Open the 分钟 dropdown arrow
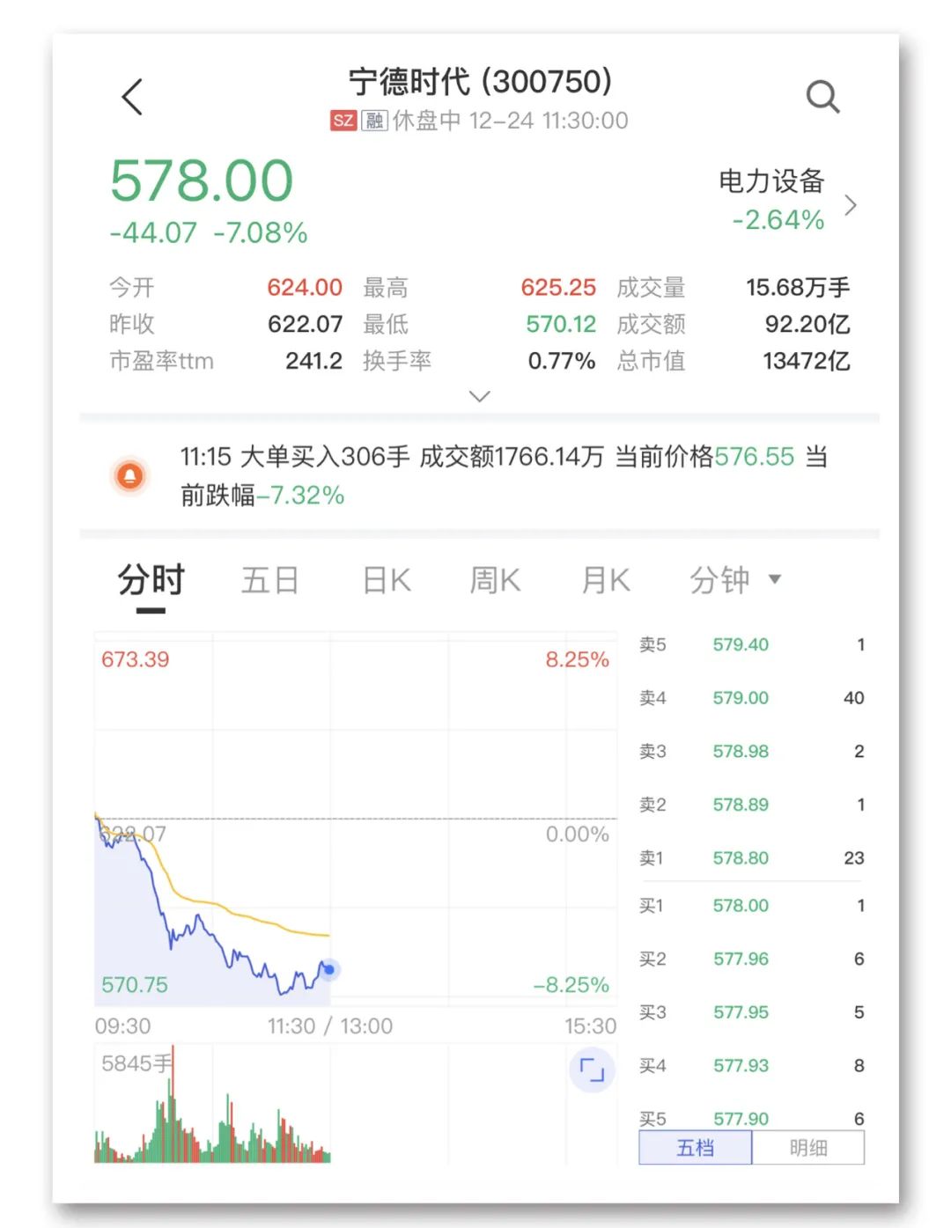 coord(775,579)
